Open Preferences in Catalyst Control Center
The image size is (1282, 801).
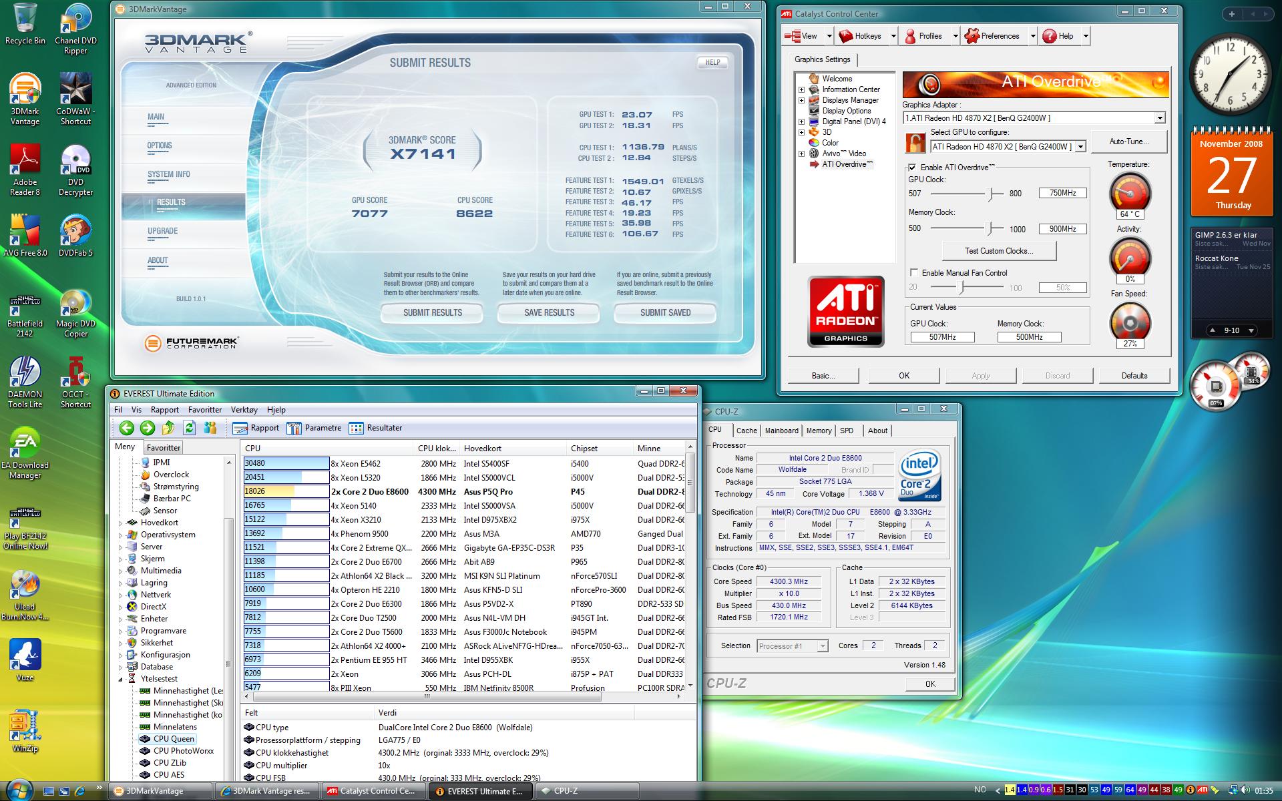(999, 36)
